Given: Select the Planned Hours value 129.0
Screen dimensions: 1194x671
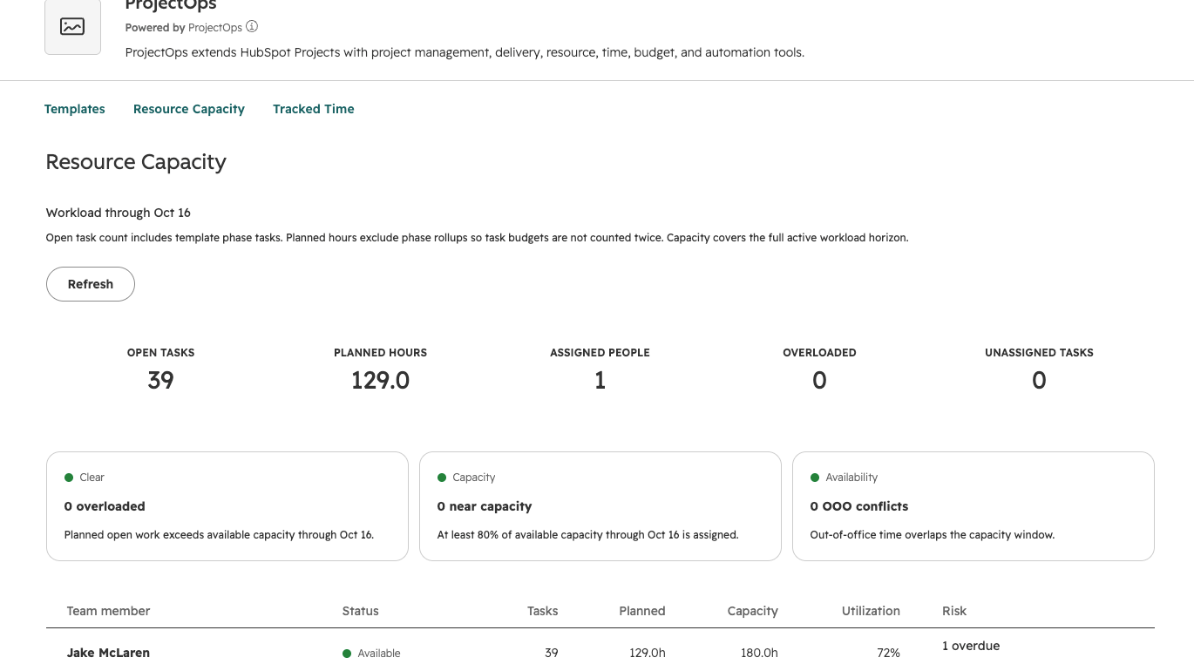Looking at the screenshot, I should (x=381, y=381).
